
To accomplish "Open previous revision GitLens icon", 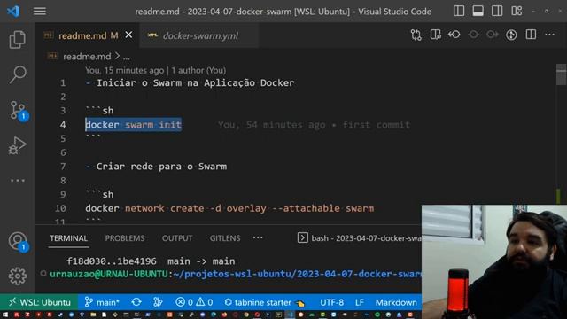I will pos(454,35).
